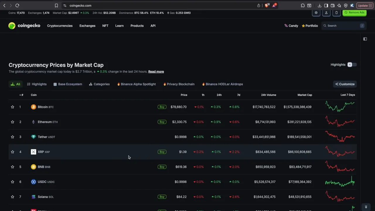
Task: Click the Gas 0.253 GWEI indicator
Action: 179,13
